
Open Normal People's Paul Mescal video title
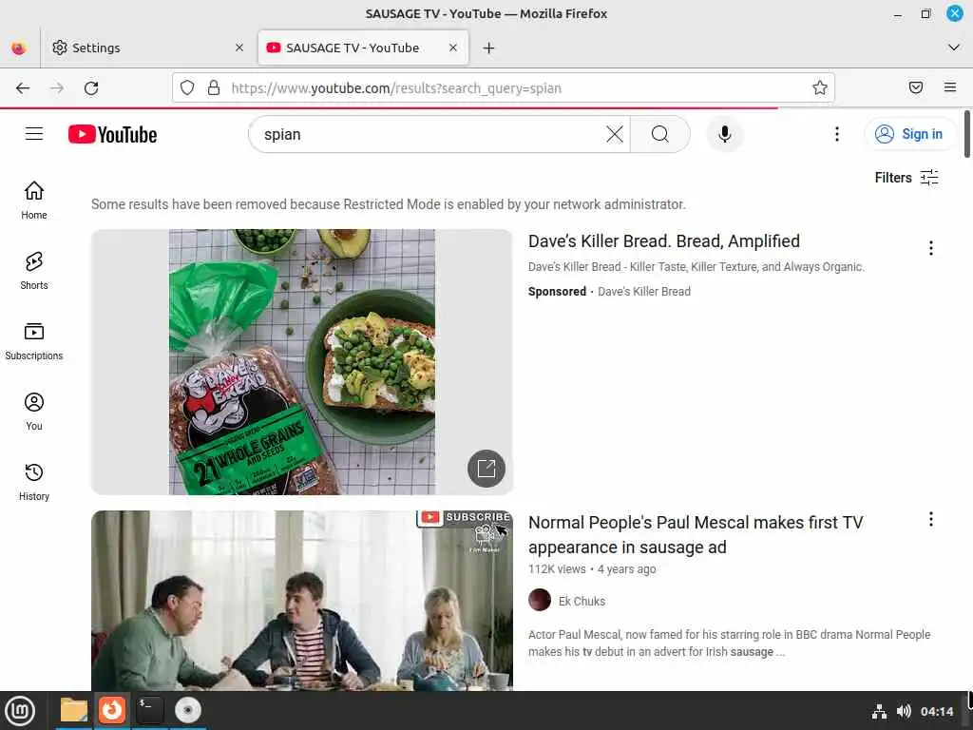(696, 534)
